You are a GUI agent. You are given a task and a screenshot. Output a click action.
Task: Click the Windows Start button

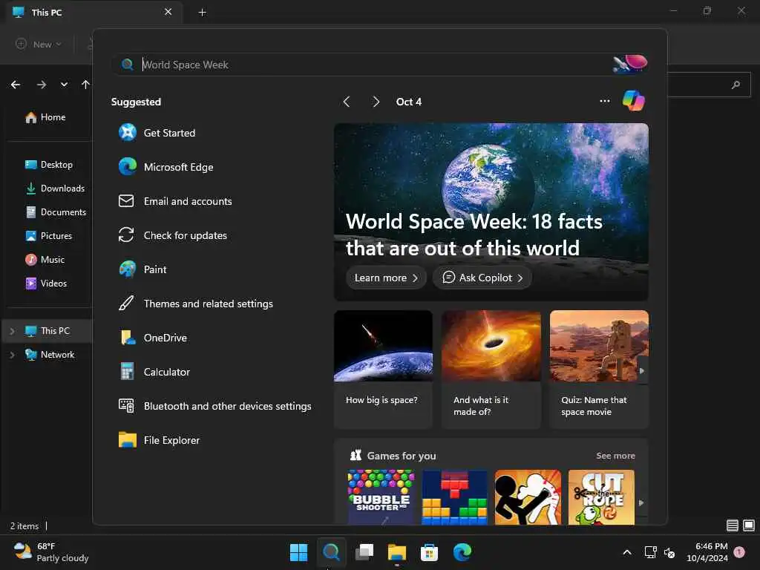pos(298,552)
